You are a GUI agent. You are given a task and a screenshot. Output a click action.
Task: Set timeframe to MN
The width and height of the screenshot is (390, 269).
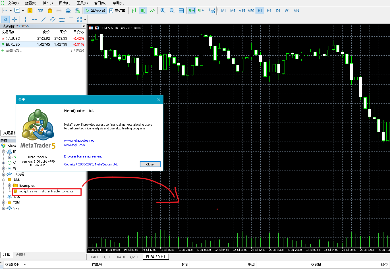pos(296,11)
